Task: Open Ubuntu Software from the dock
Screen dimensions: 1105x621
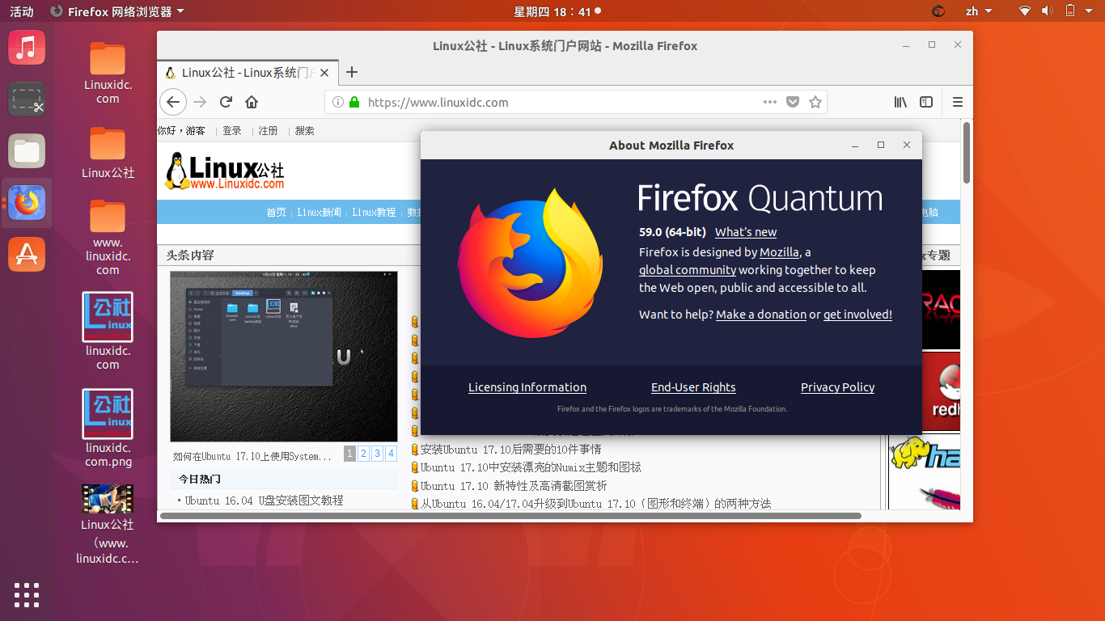Action: 27,255
